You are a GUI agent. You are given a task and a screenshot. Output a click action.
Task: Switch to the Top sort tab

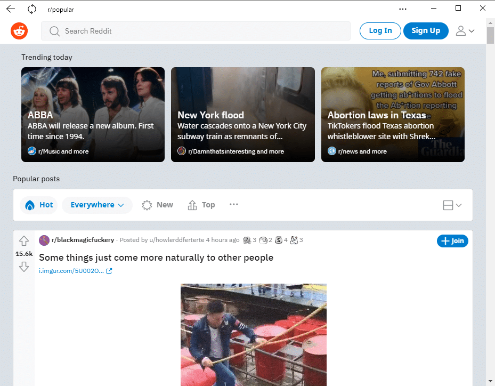pos(201,205)
